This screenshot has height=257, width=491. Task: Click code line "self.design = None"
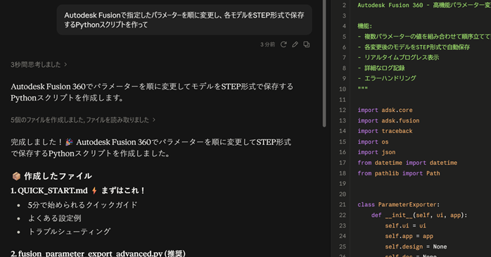click(416, 246)
